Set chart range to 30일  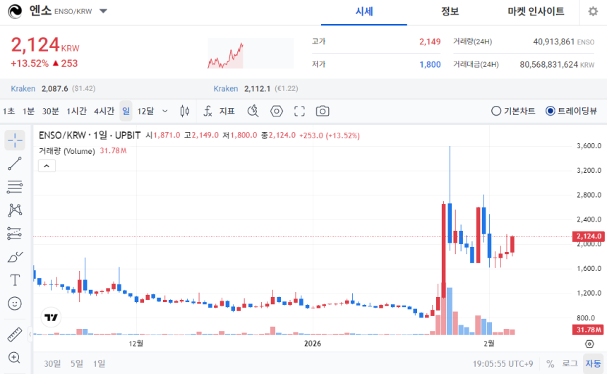click(52, 364)
